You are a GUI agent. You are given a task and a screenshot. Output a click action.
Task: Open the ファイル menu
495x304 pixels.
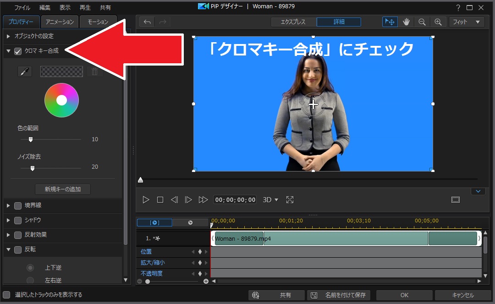(x=22, y=8)
